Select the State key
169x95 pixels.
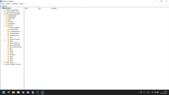(11, 57)
